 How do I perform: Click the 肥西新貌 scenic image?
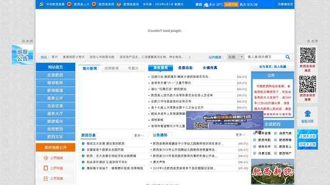(x=273, y=172)
